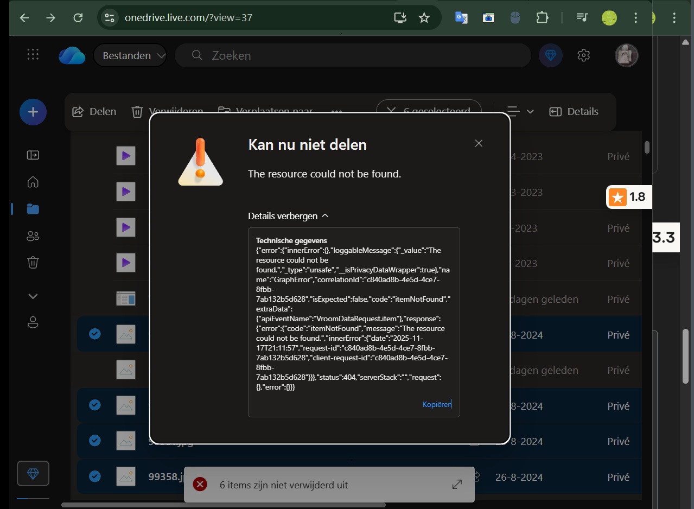
Task: Open the person icon in sidebar
Action: click(x=33, y=322)
